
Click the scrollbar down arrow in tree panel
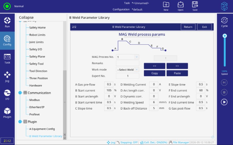tap(65, 138)
